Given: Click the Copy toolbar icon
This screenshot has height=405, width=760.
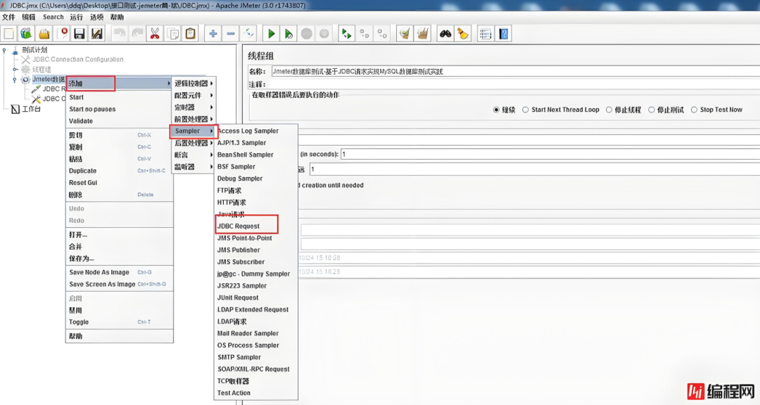Looking at the screenshot, I should point(172,34).
